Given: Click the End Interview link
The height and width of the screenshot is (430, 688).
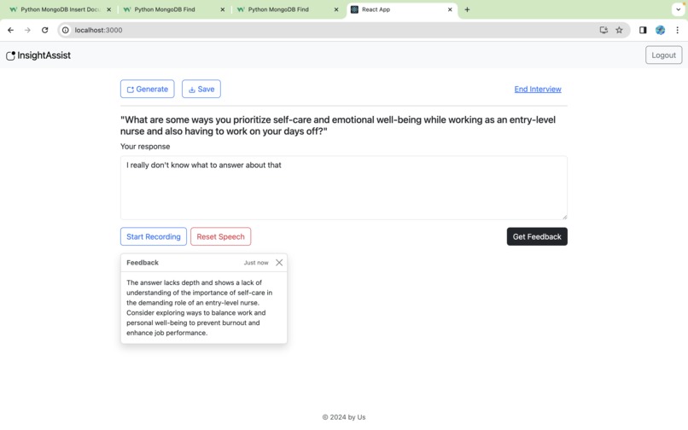Looking at the screenshot, I should tap(538, 89).
